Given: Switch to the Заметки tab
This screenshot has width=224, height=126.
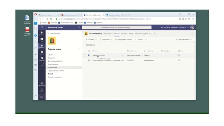Looking at the screenshot, I should click(124, 34).
